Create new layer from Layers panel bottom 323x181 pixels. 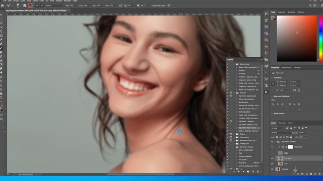pyautogui.click(x=315, y=174)
